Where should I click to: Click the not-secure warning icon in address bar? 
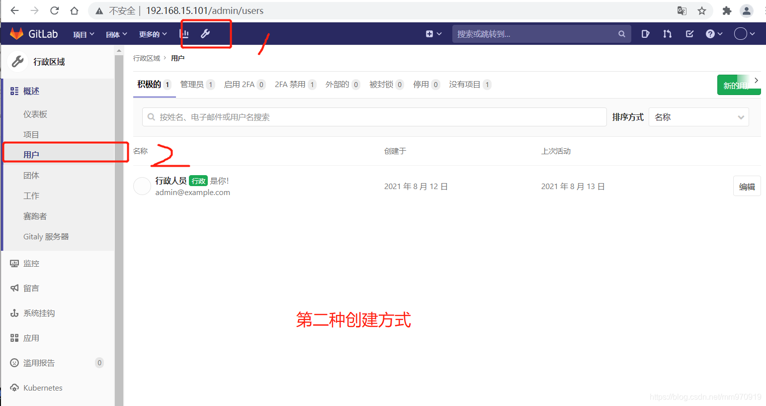99,11
